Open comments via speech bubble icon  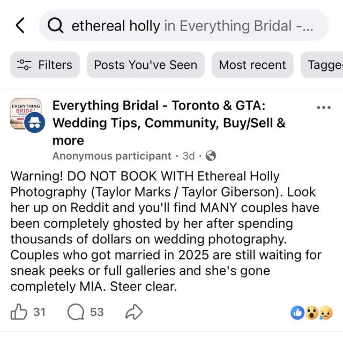point(76,312)
